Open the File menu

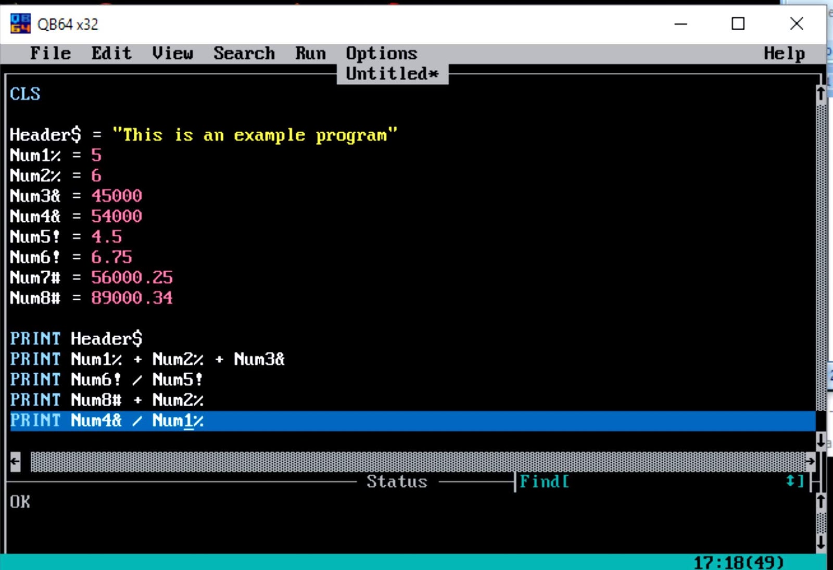click(x=51, y=53)
